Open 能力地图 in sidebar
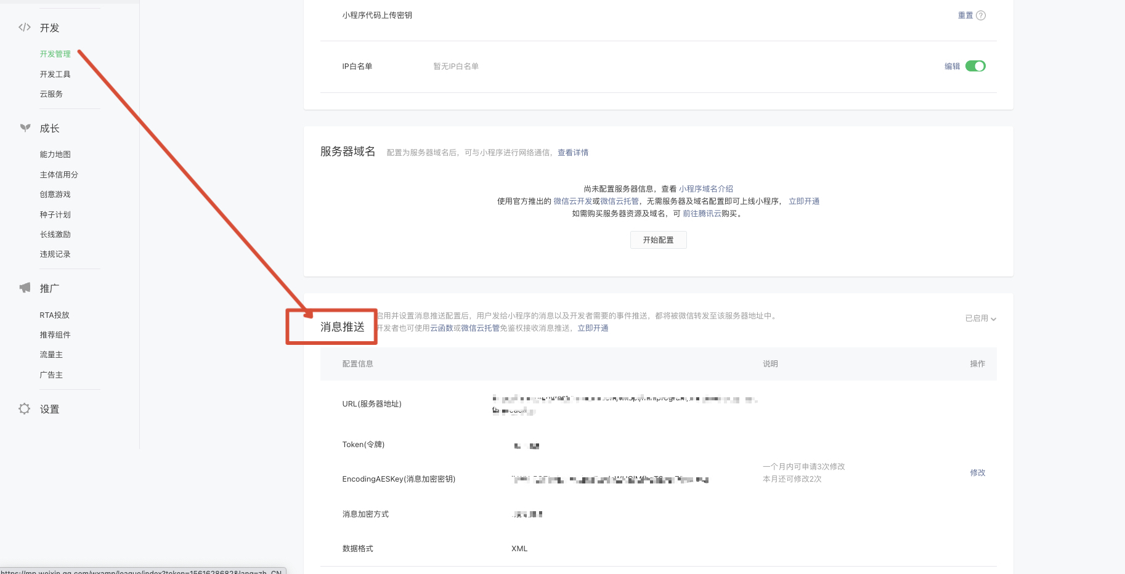This screenshot has height=574, width=1125. (55, 155)
